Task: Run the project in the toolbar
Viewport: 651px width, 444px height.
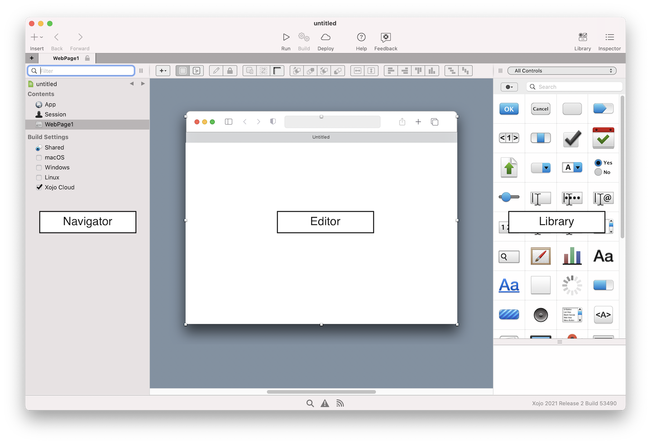Action: (x=286, y=40)
